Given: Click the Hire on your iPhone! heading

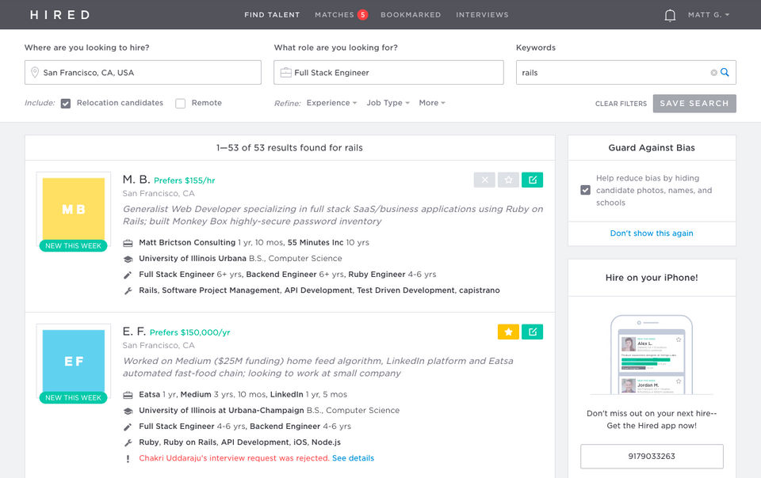Looking at the screenshot, I should tap(652, 278).
